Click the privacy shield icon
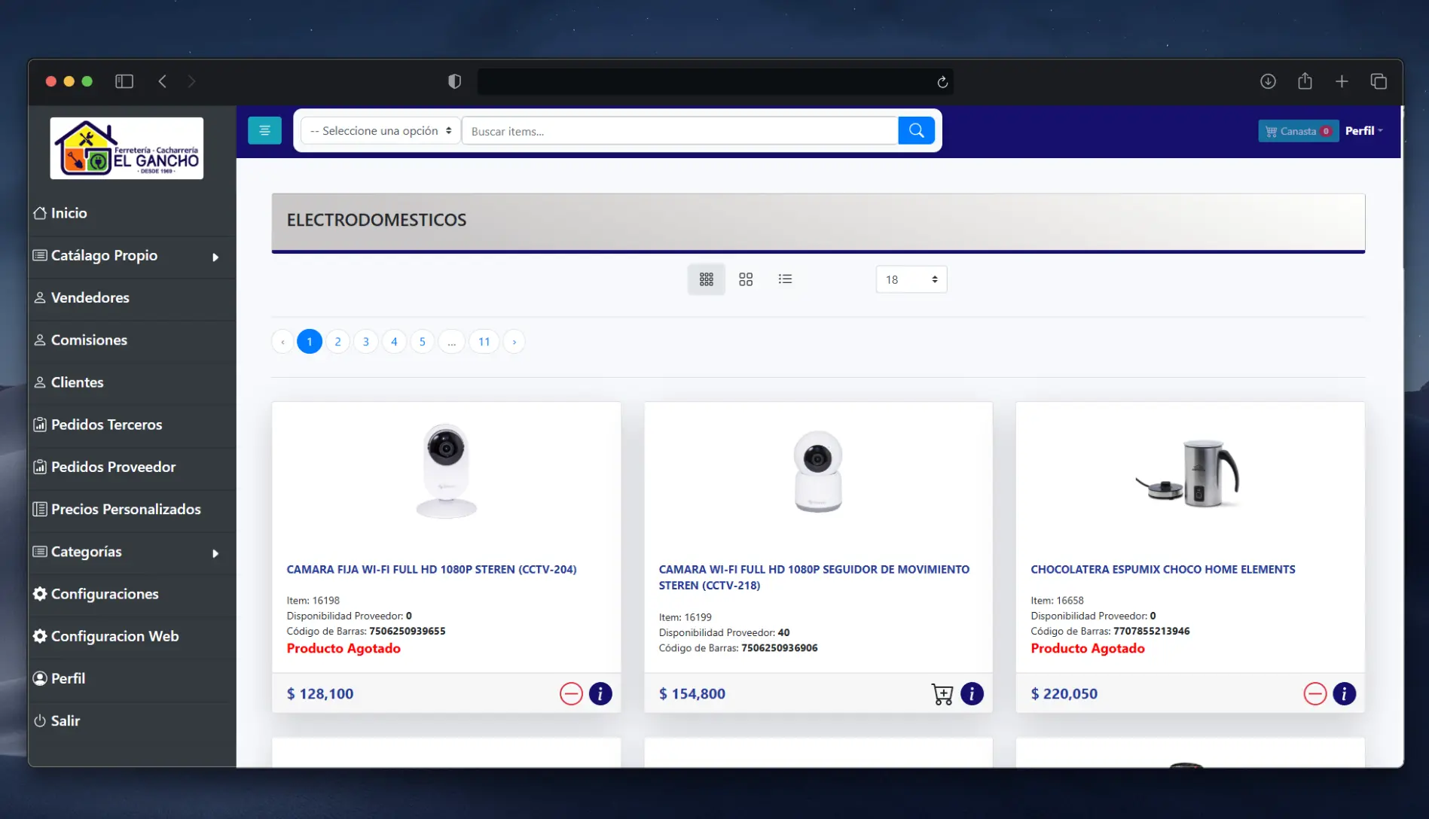This screenshot has width=1429, height=819. (454, 81)
